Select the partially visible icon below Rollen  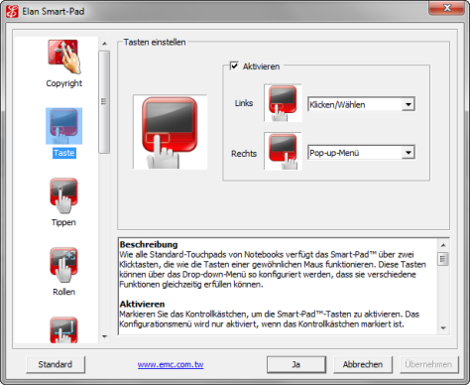click(x=63, y=329)
